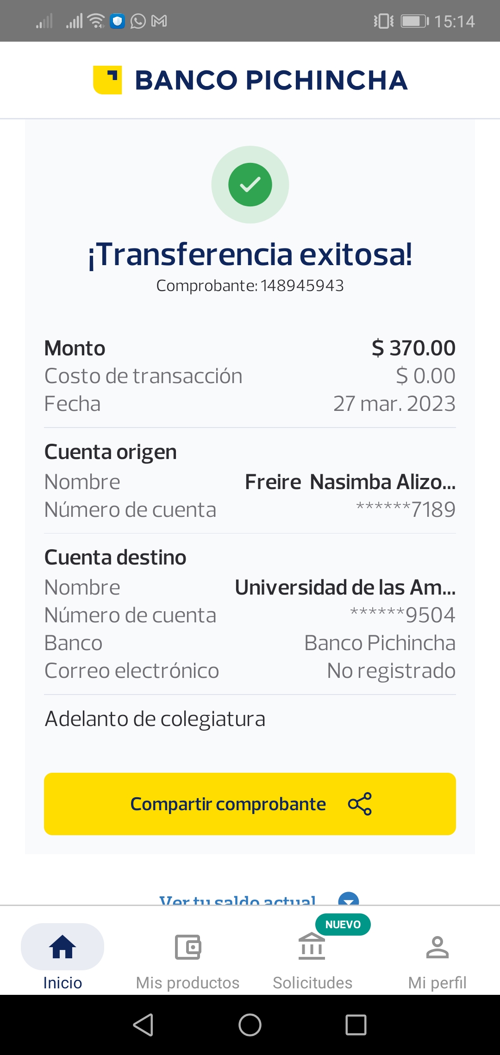Image resolution: width=500 pixels, height=1055 pixels.
Task: Tap the truncated destination name Universidad de las Am
Action: (345, 587)
